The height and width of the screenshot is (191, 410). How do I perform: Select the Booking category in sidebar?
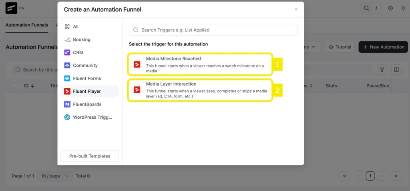coord(89,40)
